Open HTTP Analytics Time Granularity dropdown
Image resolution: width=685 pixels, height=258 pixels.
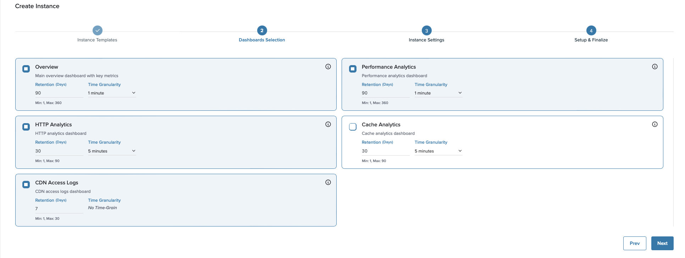click(112, 151)
